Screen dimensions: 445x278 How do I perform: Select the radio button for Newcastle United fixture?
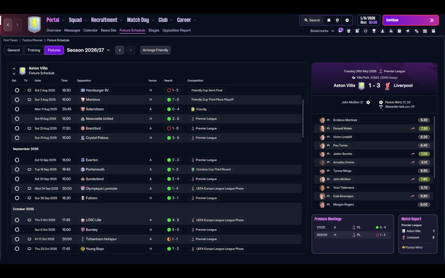pos(17,119)
